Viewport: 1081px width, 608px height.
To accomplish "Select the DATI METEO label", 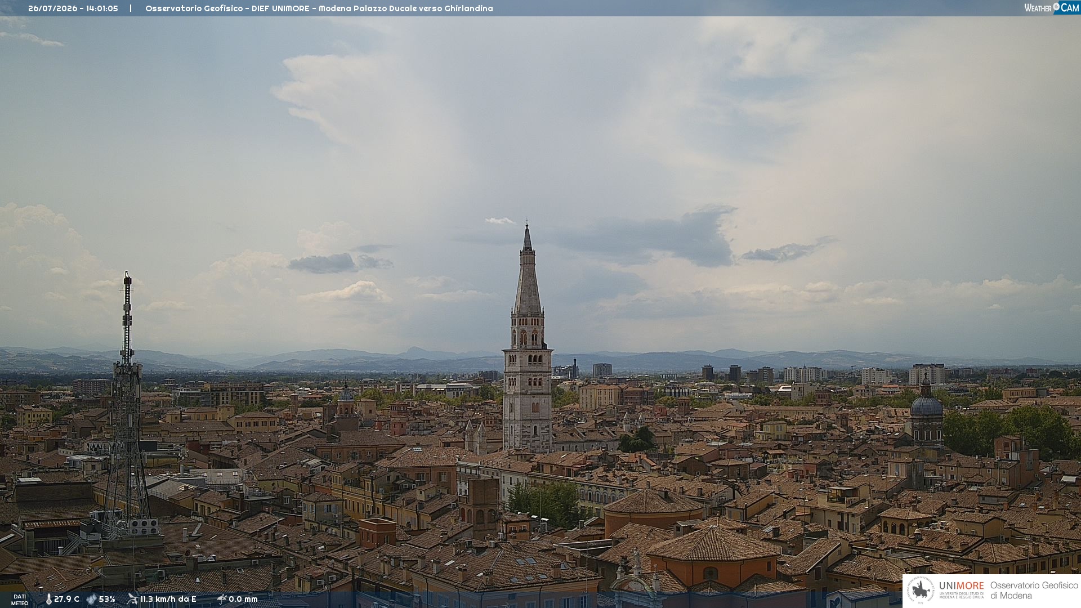I will pos(20,600).
